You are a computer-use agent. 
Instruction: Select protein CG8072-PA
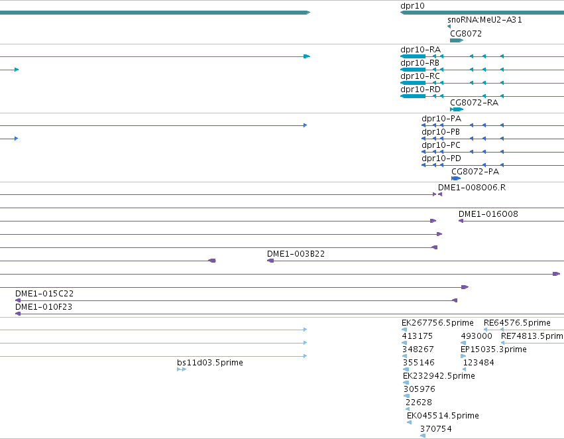pos(456,178)
